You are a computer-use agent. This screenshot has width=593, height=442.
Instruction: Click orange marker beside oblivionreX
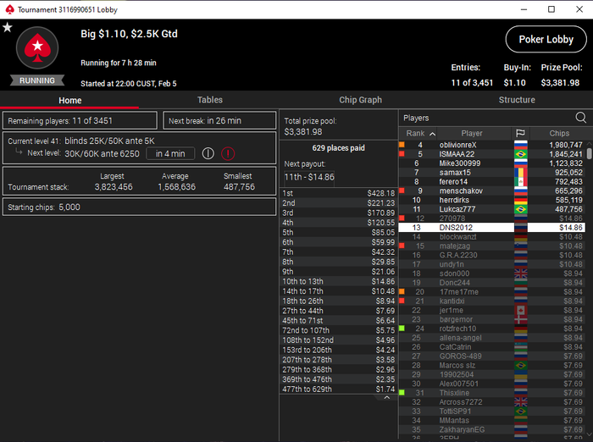(x=402, y=145)
